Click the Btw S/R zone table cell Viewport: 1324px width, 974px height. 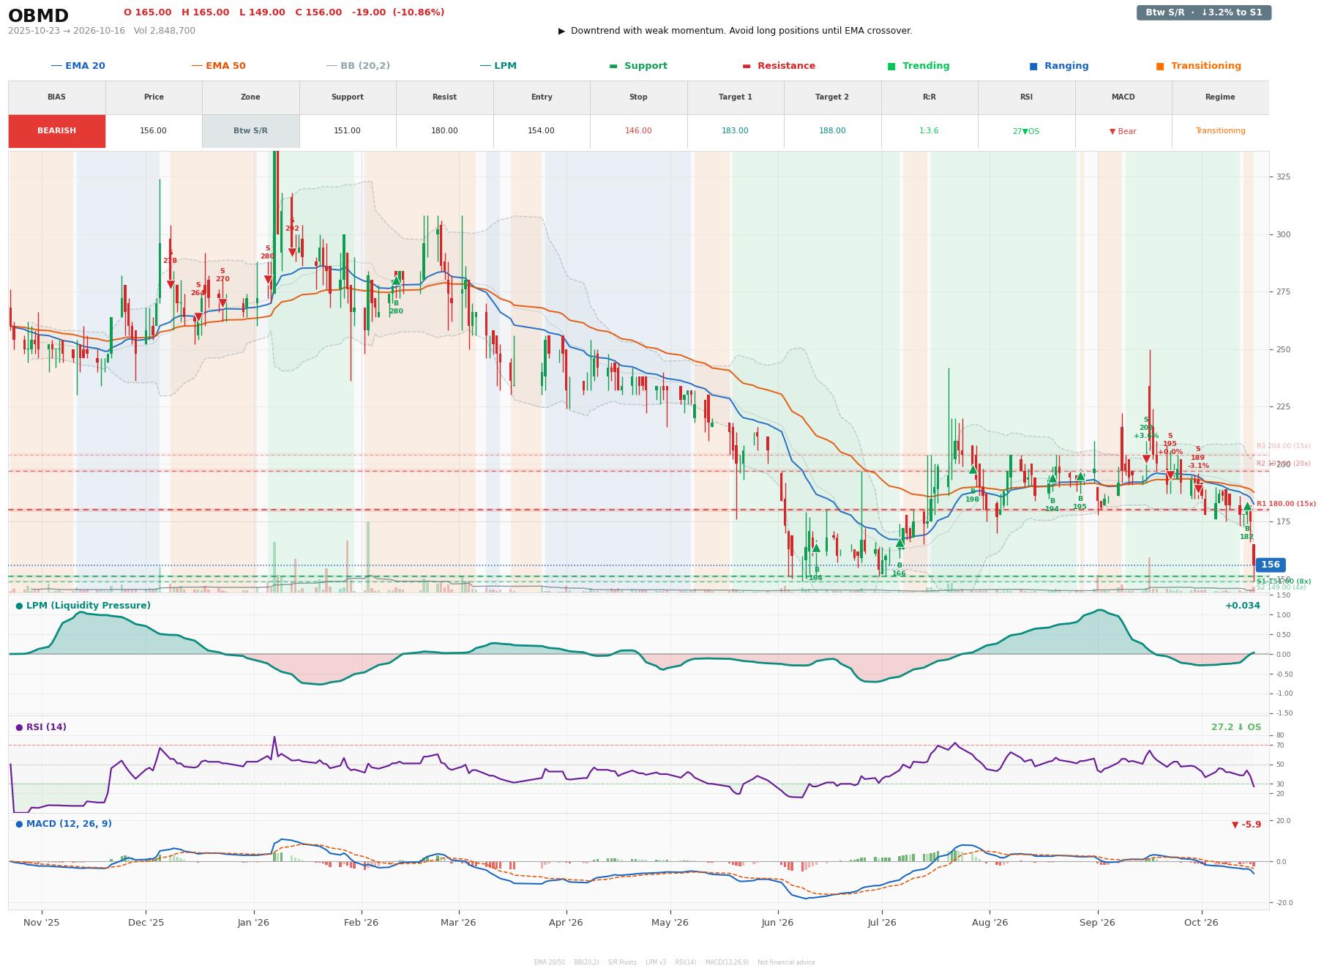click(251, 131)
